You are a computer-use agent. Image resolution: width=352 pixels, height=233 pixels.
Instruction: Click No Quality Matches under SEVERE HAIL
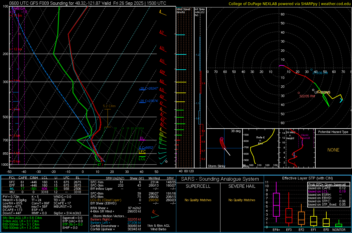pos(242,200)
